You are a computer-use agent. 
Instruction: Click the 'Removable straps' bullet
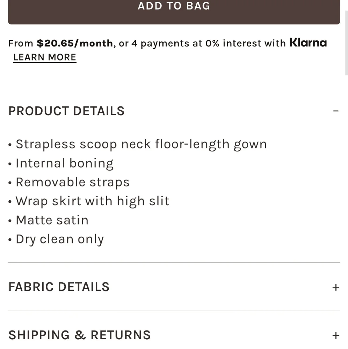(73, 183)
